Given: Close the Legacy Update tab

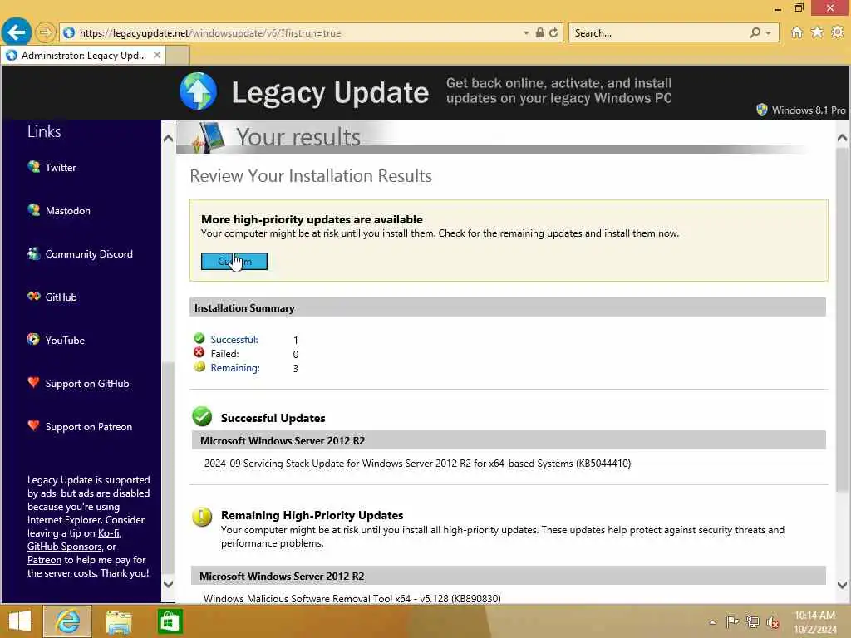Looking at the screenshot, I should click(x=157, y=55).
